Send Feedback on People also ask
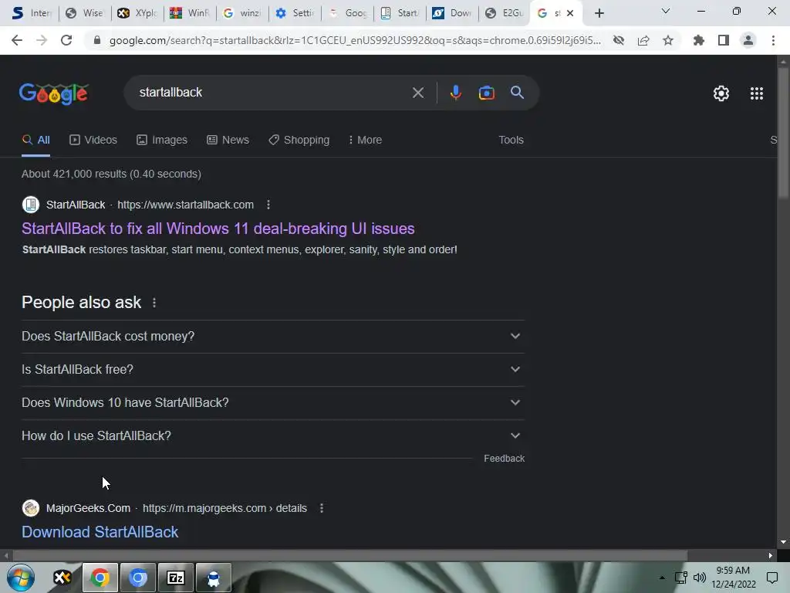Image resolution: width=790 pixels, height=593 pixels. pyautogui.click(x=504, y=459)
